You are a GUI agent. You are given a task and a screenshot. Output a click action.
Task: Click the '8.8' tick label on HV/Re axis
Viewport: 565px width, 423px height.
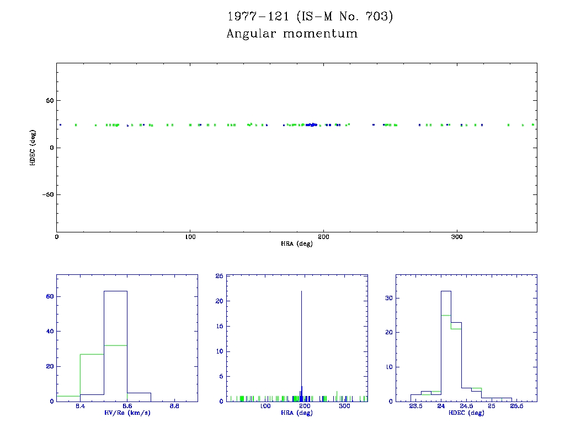pyautogui.click(x=174, y=406)
